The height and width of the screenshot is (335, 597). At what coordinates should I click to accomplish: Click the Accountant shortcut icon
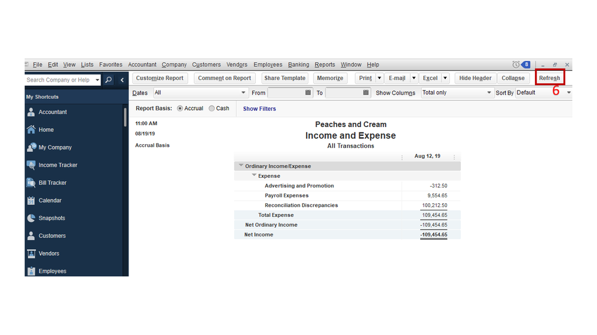point(31,112)
